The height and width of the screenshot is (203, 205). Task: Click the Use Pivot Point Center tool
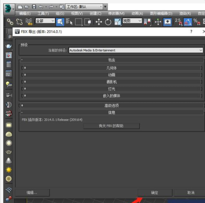[x=147, y=22]
